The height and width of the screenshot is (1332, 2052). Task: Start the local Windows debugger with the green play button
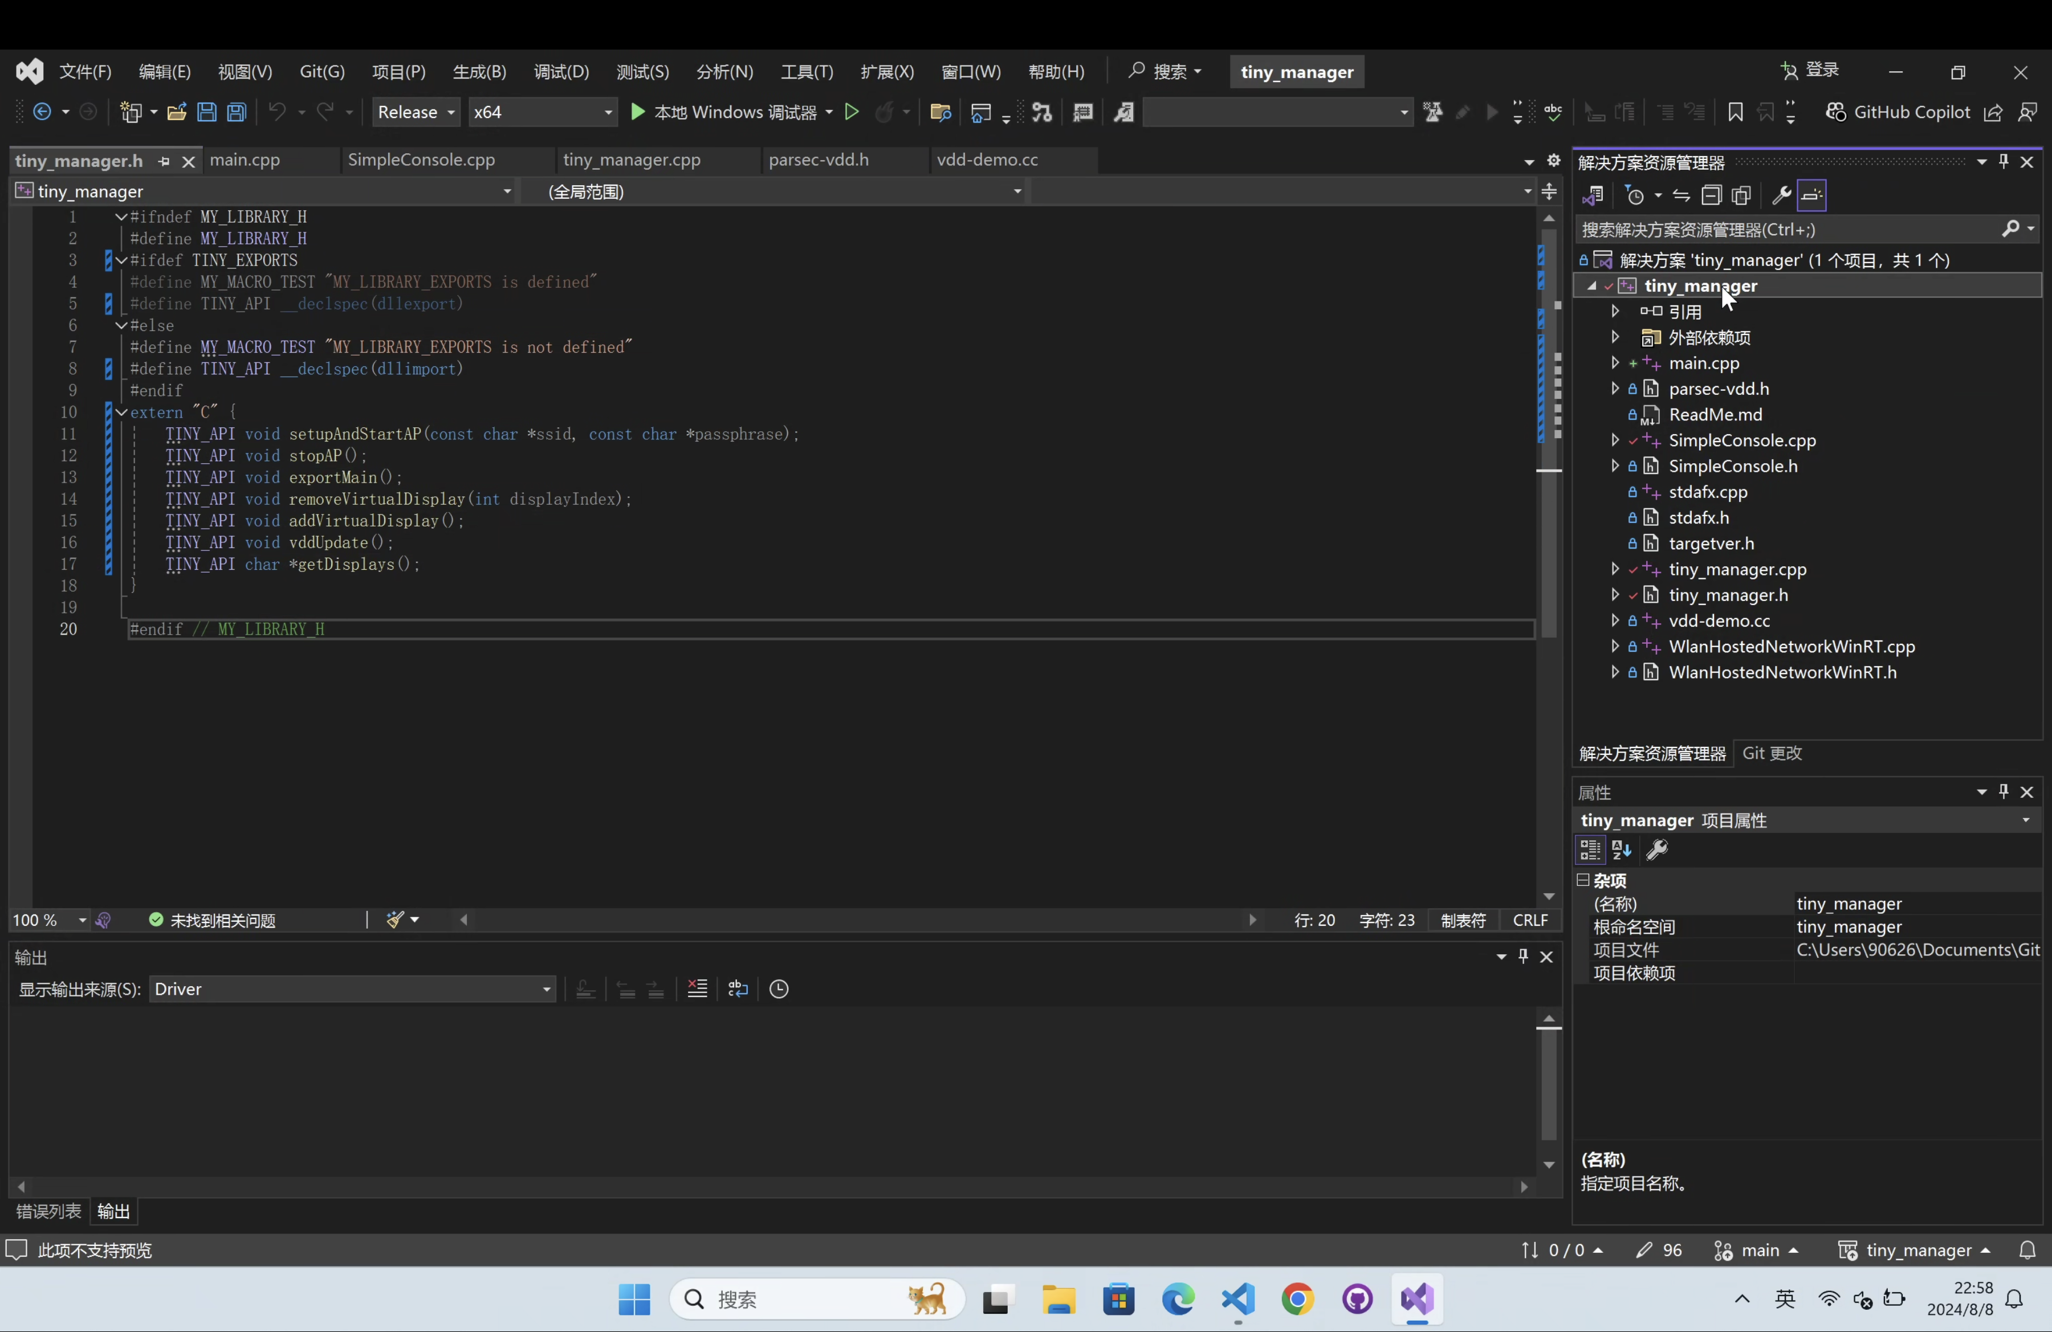click(638, 112)
